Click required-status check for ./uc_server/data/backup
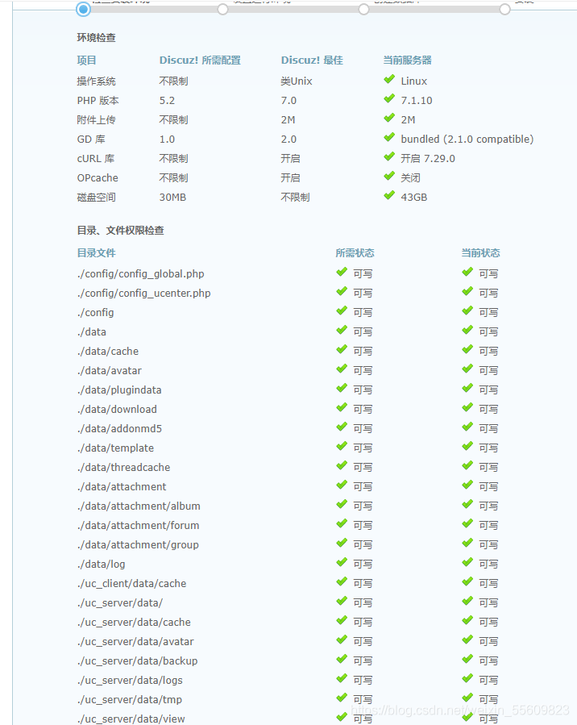 click(x=342, y=660)
